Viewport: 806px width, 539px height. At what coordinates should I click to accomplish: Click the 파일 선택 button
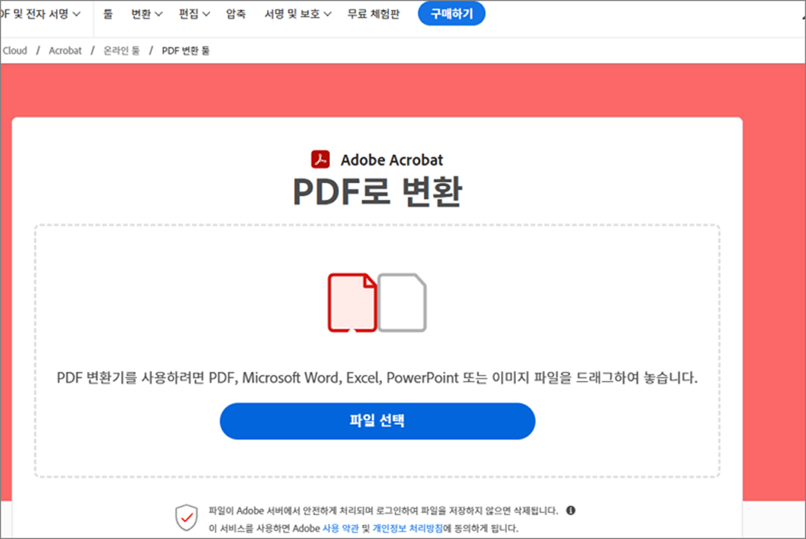pyautogui.click(x=378, y=421)
